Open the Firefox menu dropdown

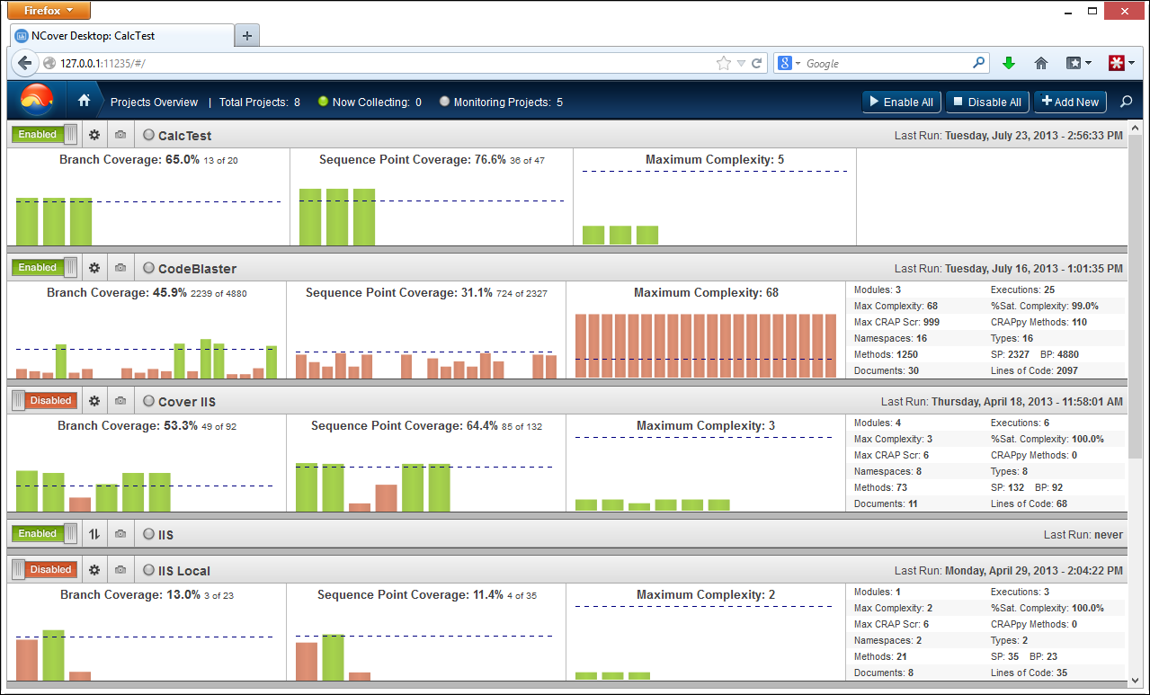coord(49,10)
